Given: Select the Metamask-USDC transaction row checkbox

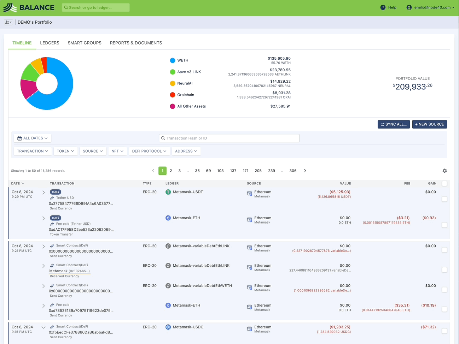Looking at the screenshot, I should click(445, 331).
